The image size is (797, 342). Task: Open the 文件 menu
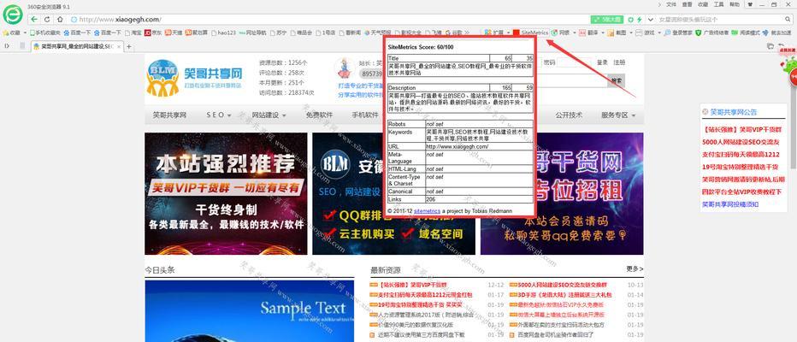(x=671, y=4)
